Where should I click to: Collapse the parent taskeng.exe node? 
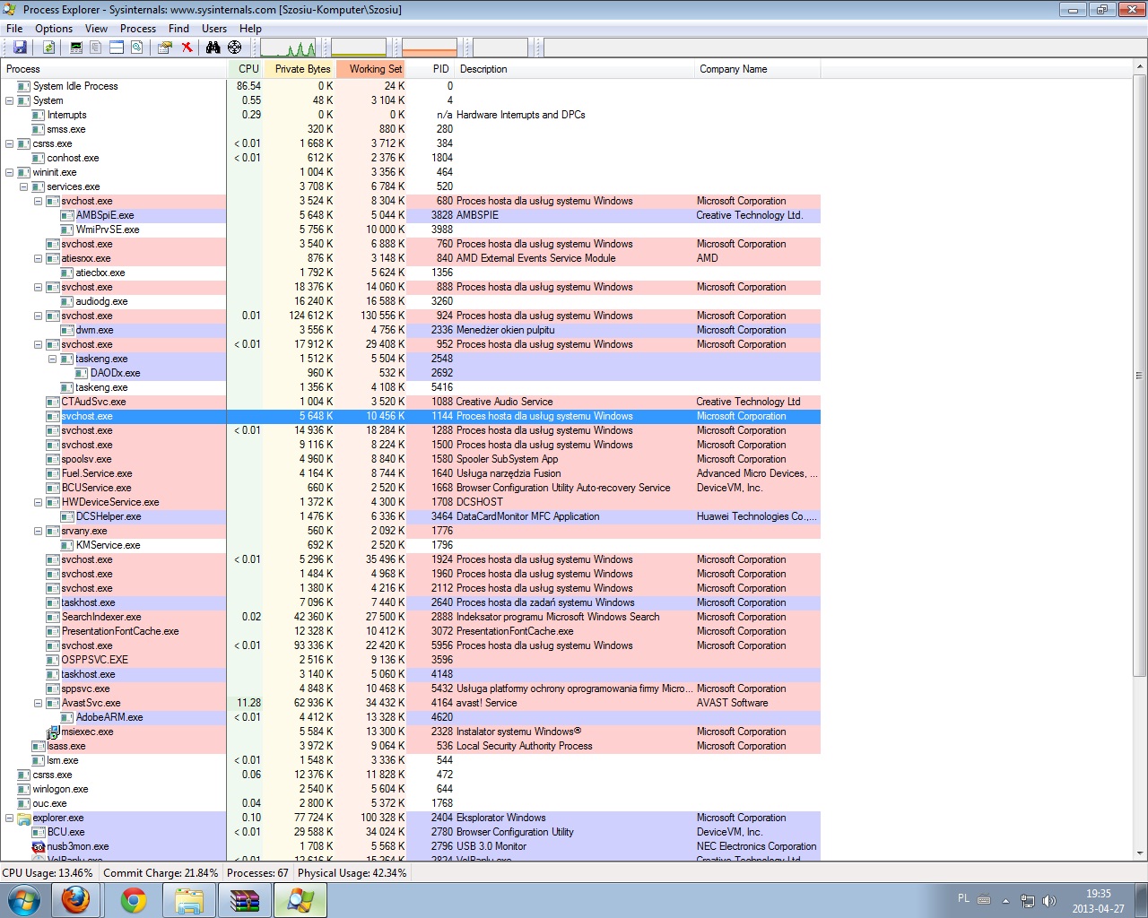pos(53,359)
